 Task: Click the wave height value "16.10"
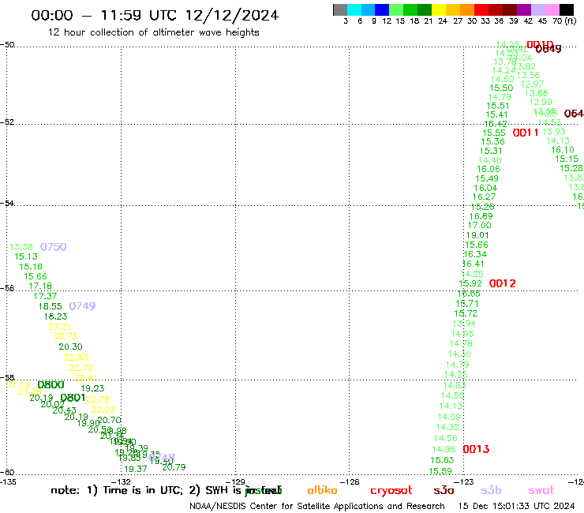pyautogui.click(x=563, y=150)
